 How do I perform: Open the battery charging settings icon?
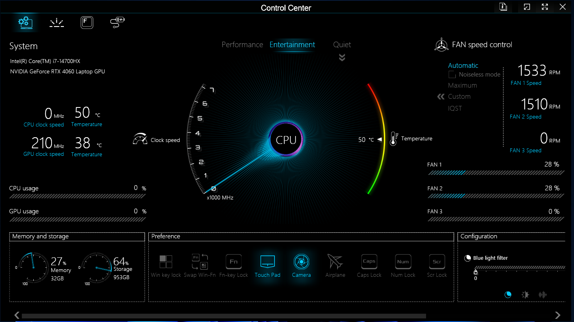point(117,23)
